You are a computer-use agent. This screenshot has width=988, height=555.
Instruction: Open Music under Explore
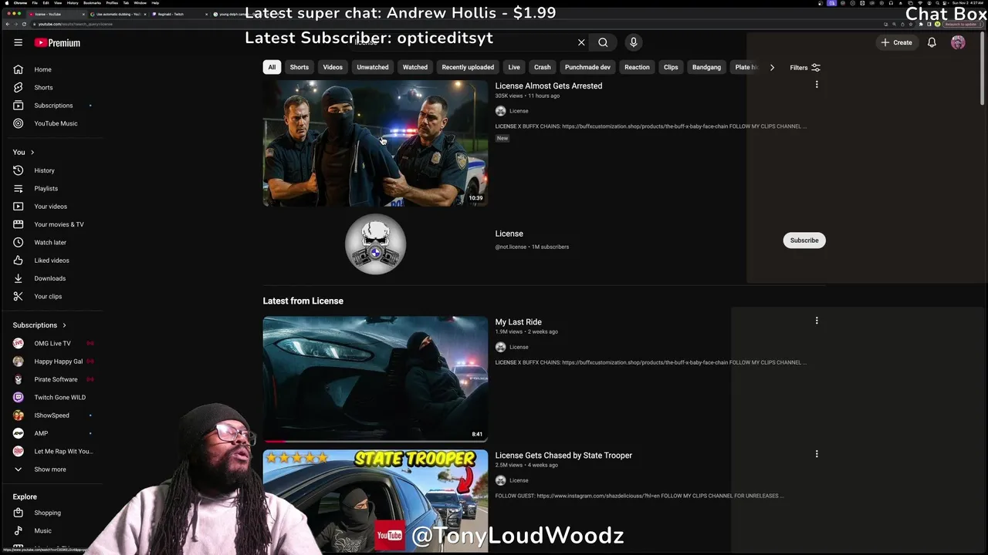click(x=51, y=530)
